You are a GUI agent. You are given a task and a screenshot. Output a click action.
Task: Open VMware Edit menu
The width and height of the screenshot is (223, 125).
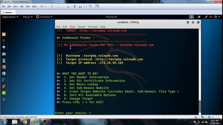9,6
